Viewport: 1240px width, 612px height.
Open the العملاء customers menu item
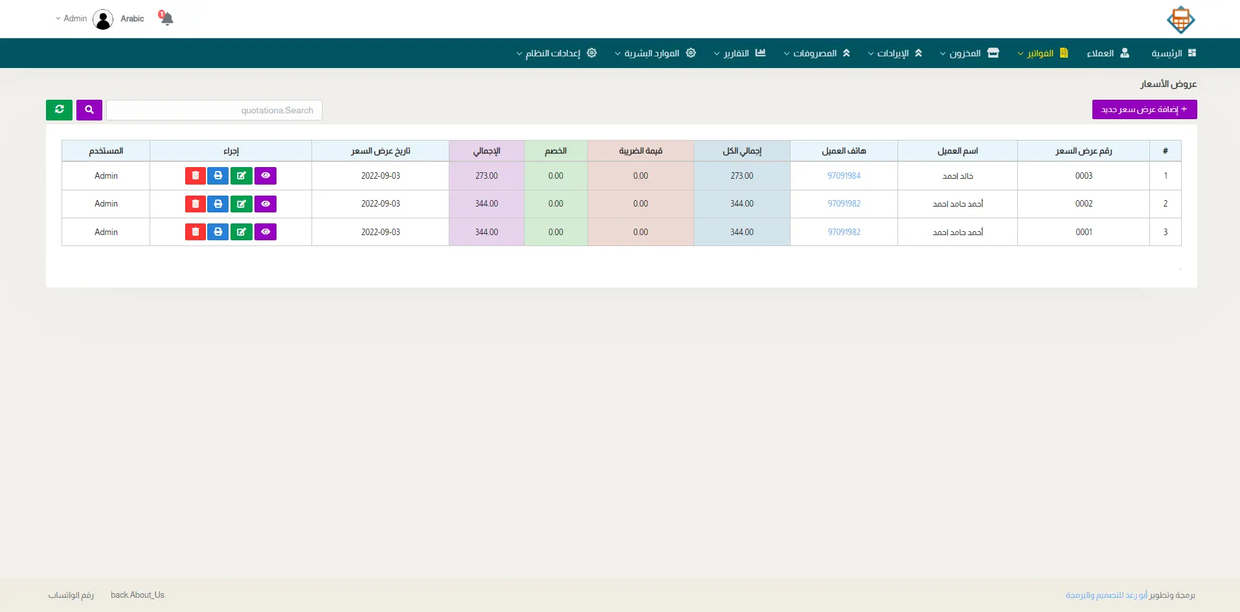1107,53
